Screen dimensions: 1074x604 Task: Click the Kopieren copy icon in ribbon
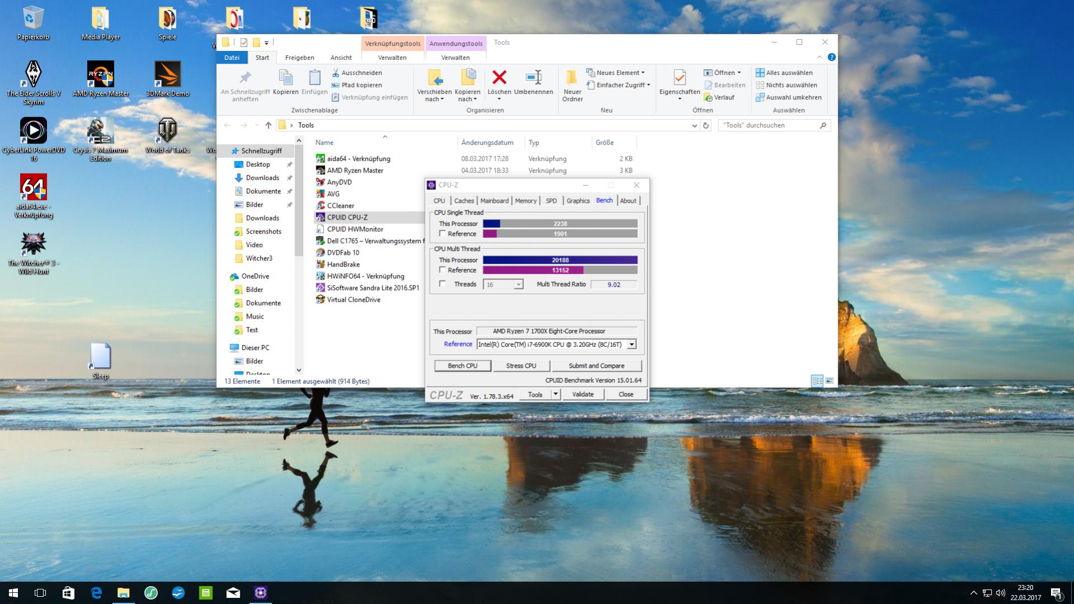point(285,77)
